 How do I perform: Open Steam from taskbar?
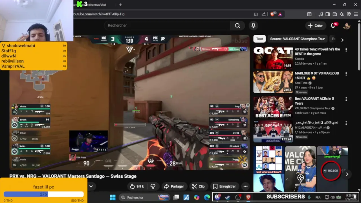point(227,197)
